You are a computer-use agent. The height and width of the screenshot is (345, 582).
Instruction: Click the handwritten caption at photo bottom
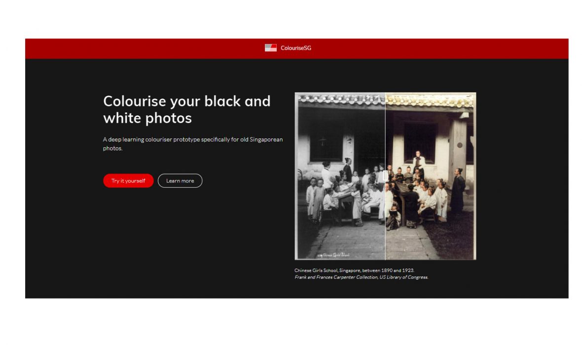334,255
